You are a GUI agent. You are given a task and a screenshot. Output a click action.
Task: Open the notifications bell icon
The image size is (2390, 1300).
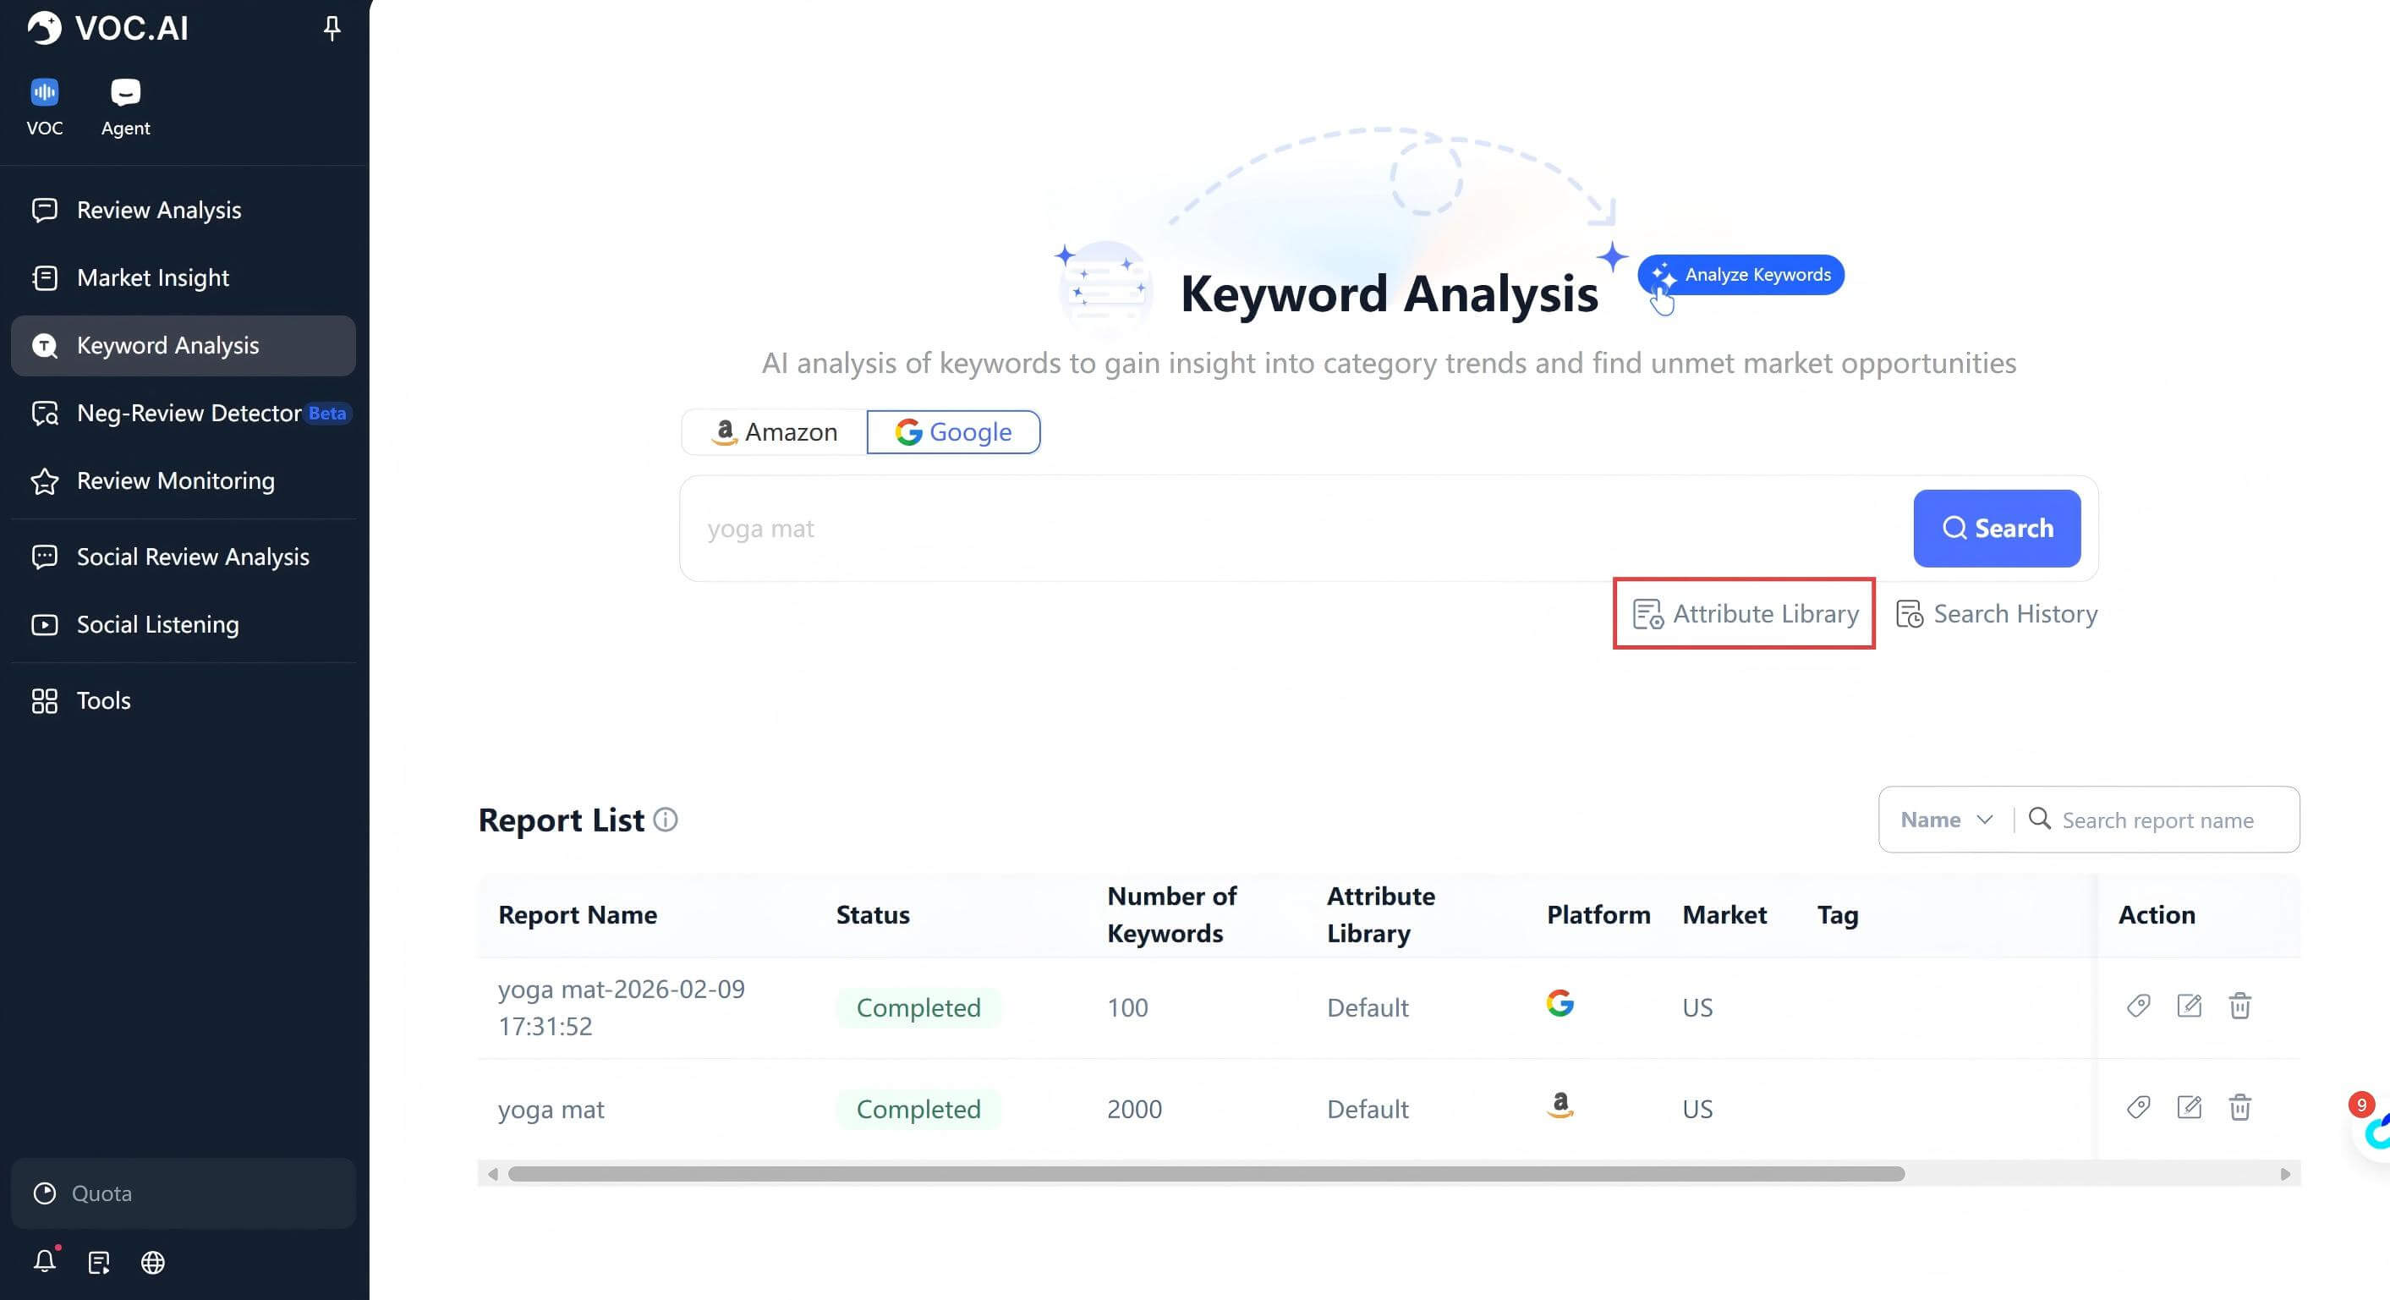tap(45, 1261)
